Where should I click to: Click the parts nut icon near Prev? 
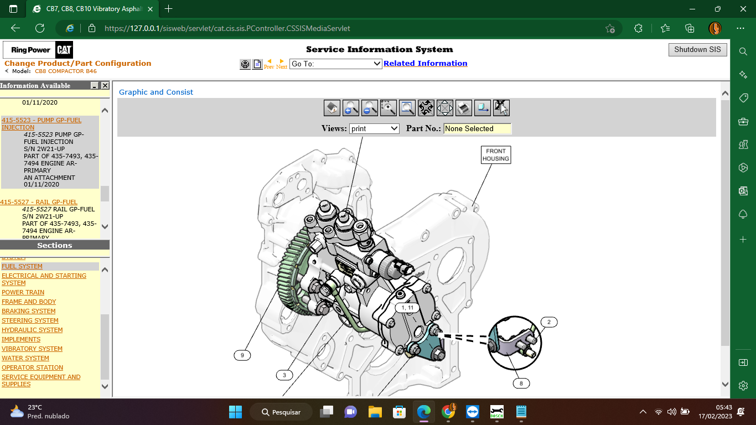[245, 64]
